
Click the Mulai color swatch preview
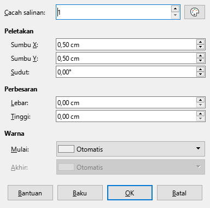[x=66, y=149]
